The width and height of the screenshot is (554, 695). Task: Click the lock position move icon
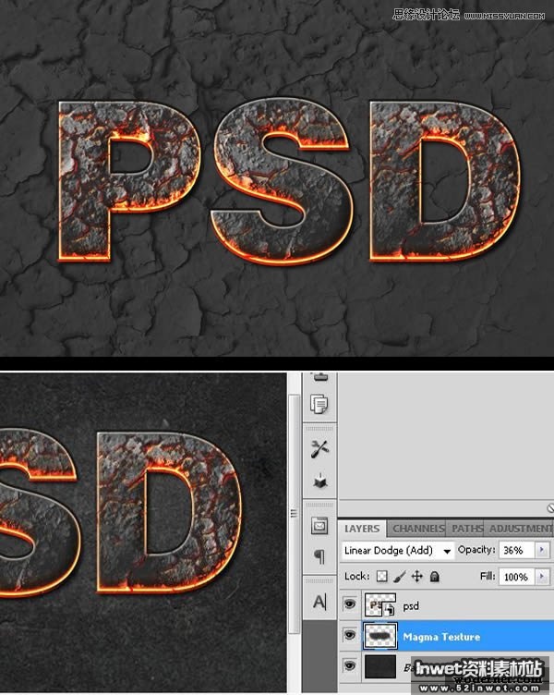coord(416,576)
